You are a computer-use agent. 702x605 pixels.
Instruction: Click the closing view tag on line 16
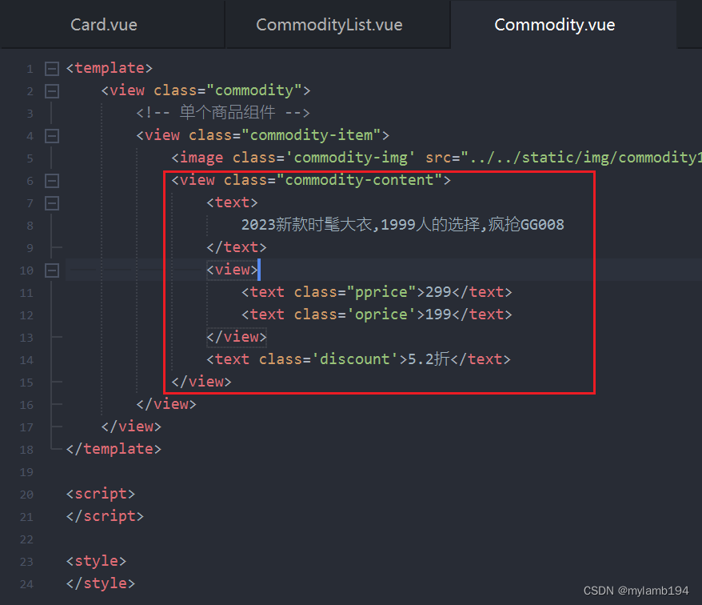click(166, 404)
